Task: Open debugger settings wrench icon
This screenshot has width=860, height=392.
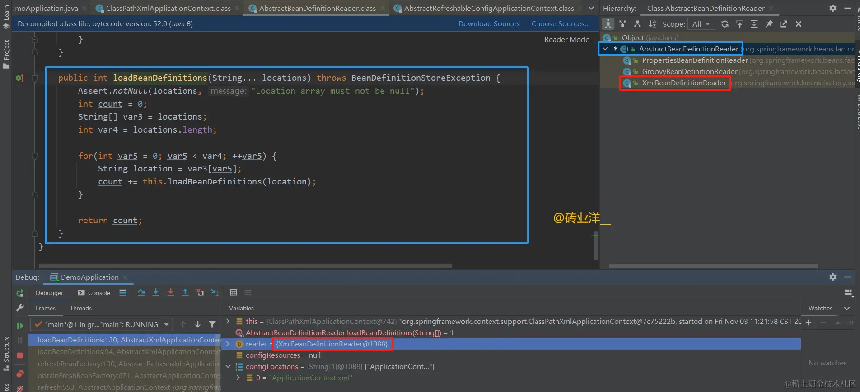Action: coord(20,308)
